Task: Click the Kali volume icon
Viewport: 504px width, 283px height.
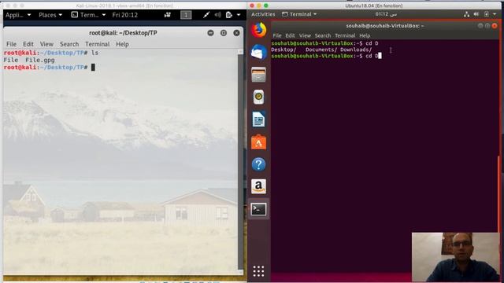Action: coord(218,15)
